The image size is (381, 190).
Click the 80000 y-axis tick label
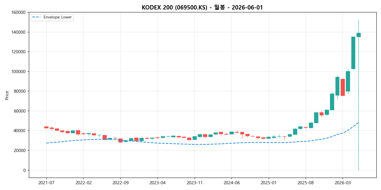point(20,91)
